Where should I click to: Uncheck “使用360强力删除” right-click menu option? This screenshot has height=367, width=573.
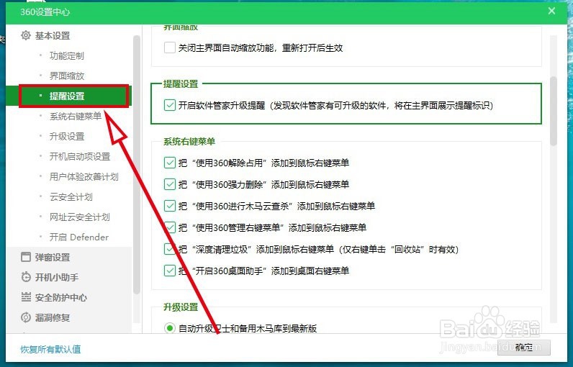(x=170, y=184)
